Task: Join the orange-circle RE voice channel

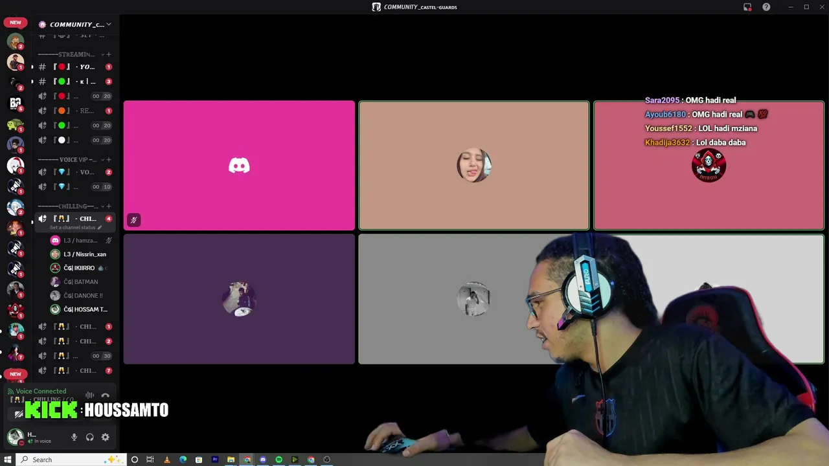Action: pyautogui.click(x=75, y=111)
